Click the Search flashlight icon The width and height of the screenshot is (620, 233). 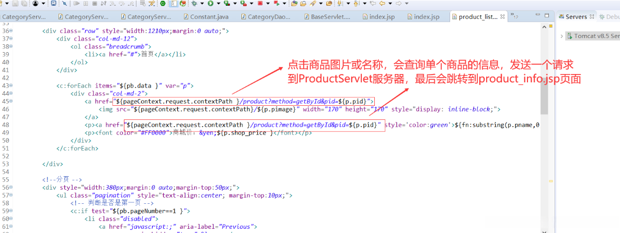pyautogui.click(x=313, y=3)
